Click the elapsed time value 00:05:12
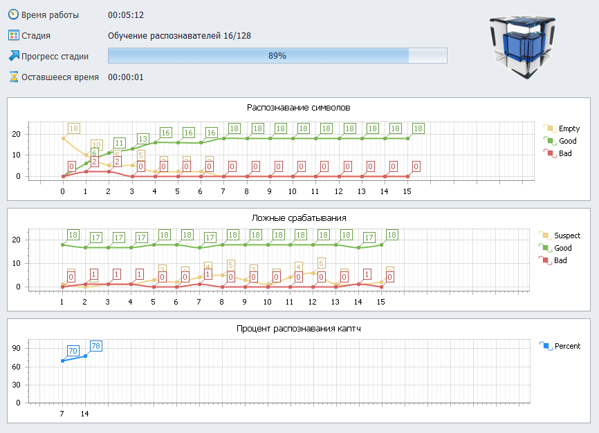The width and height of the screenshot is (599, 433). coord(126,15)
